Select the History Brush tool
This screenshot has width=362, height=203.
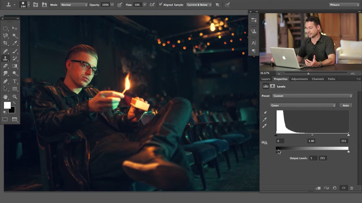(x=15, y=59)
